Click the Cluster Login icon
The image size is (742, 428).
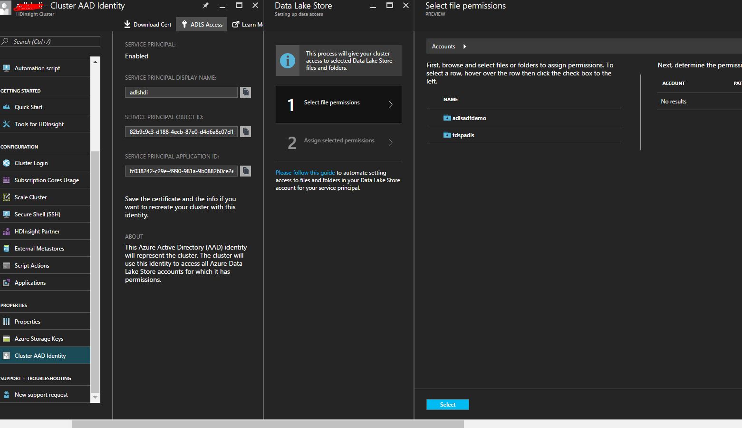coord(6,163)
